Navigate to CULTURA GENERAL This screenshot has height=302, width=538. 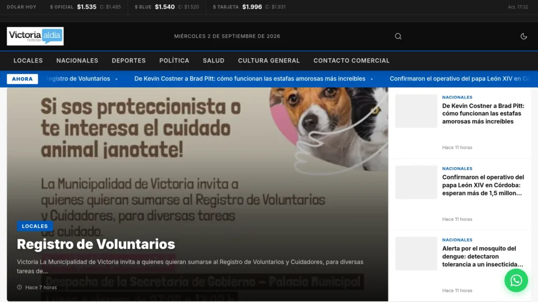269,60
